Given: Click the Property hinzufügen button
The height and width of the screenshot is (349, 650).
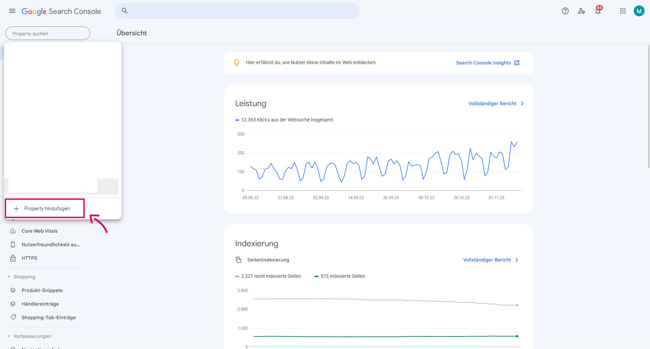Looking at the screenshot, I should (44, 208).
